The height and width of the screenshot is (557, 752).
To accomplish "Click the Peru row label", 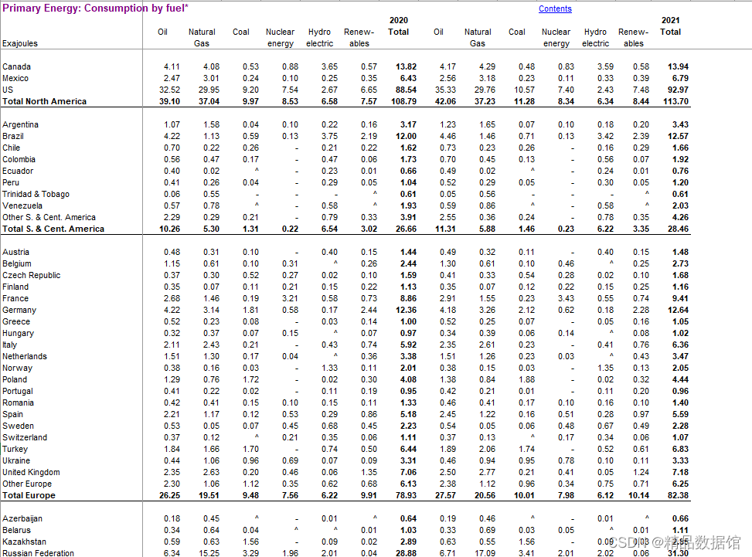I will pos(11,182).
